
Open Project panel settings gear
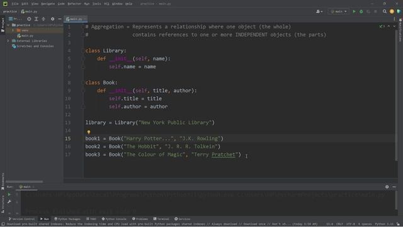tap(52, 19)
